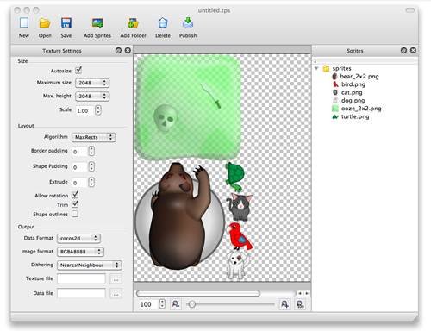
Task: Click the zoom value 100 field
Action: (x=147, y=304)
